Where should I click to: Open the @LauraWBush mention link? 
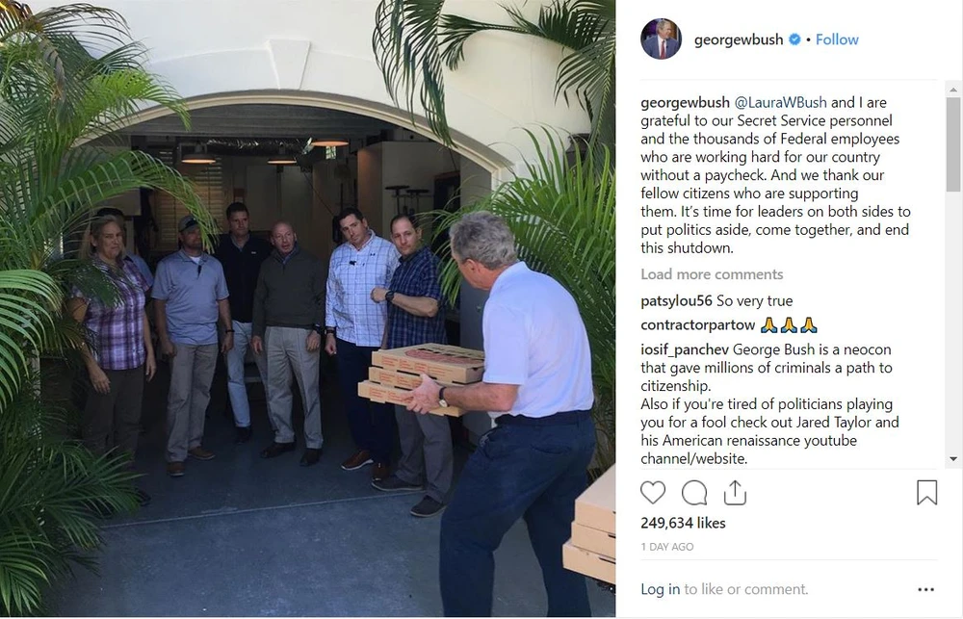click(781, 102)
